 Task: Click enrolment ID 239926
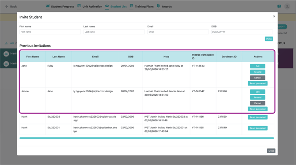point(222,91)
